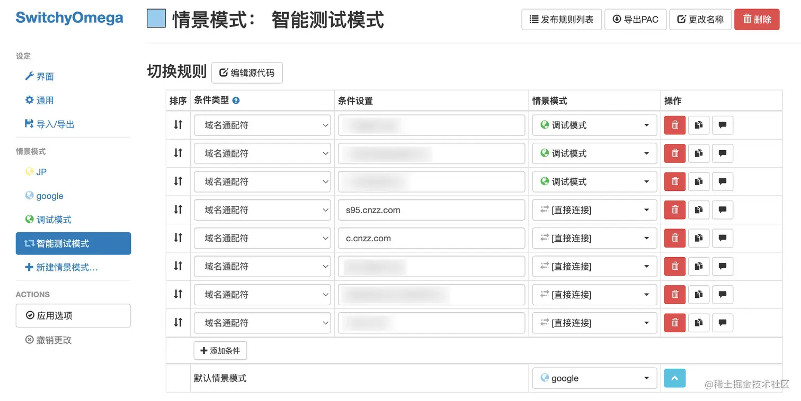Screen dimensions: 801x401
Task: Click red 删除 profile button
Action: point(757,20)
